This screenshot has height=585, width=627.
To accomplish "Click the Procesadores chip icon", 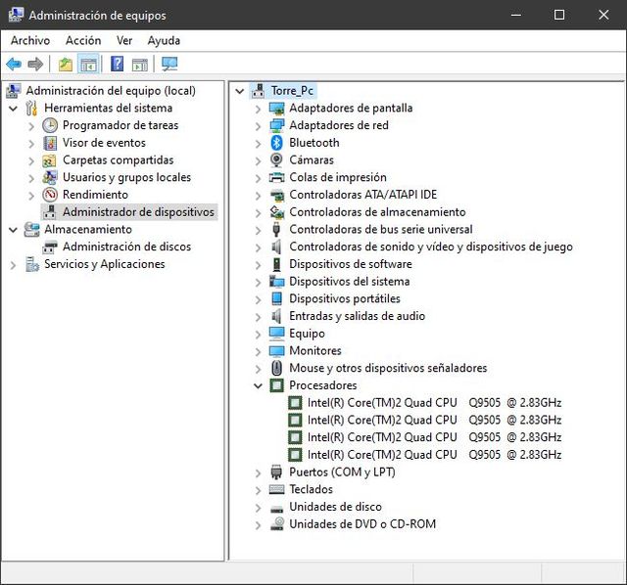I will [x=276, y=385].
